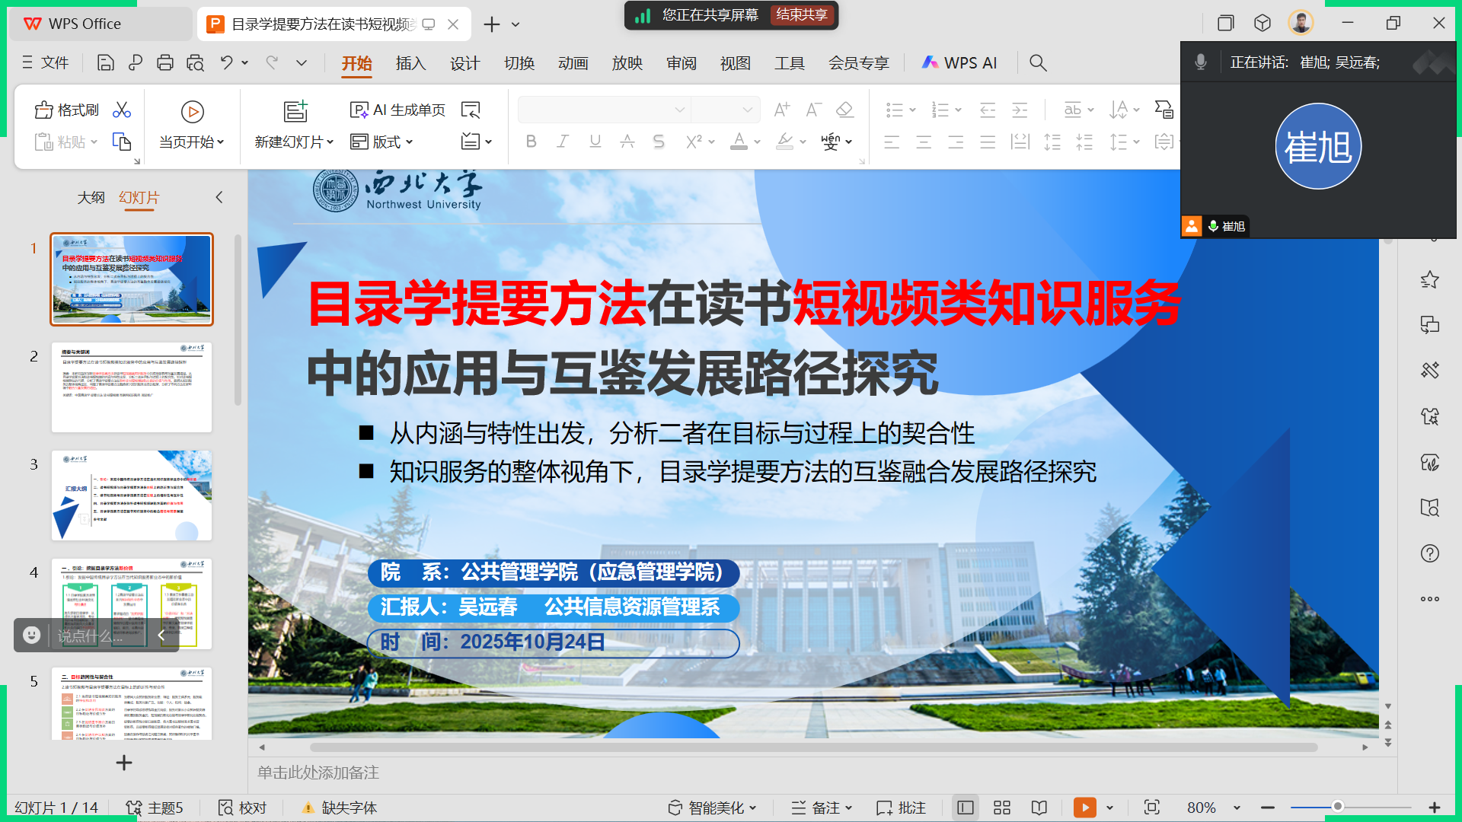This screenshot has width=1462, height=822.
Task: Toggle the microphone in the meeting panel
Action: click(x=1201, y=62)
